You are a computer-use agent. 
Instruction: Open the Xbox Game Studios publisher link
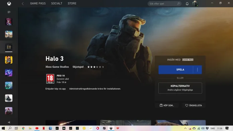pyautogui.click(x=57, y=67)
